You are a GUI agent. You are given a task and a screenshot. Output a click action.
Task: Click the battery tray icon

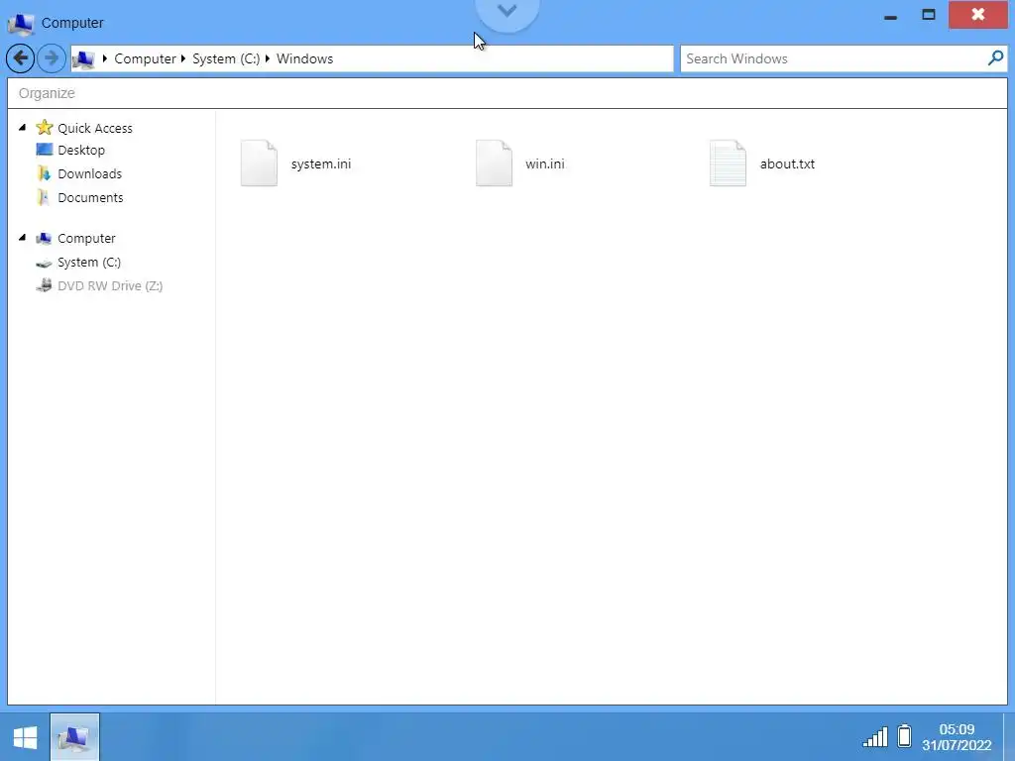pos(904,736)
